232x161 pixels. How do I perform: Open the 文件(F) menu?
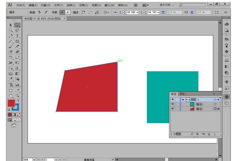[21, 6]
